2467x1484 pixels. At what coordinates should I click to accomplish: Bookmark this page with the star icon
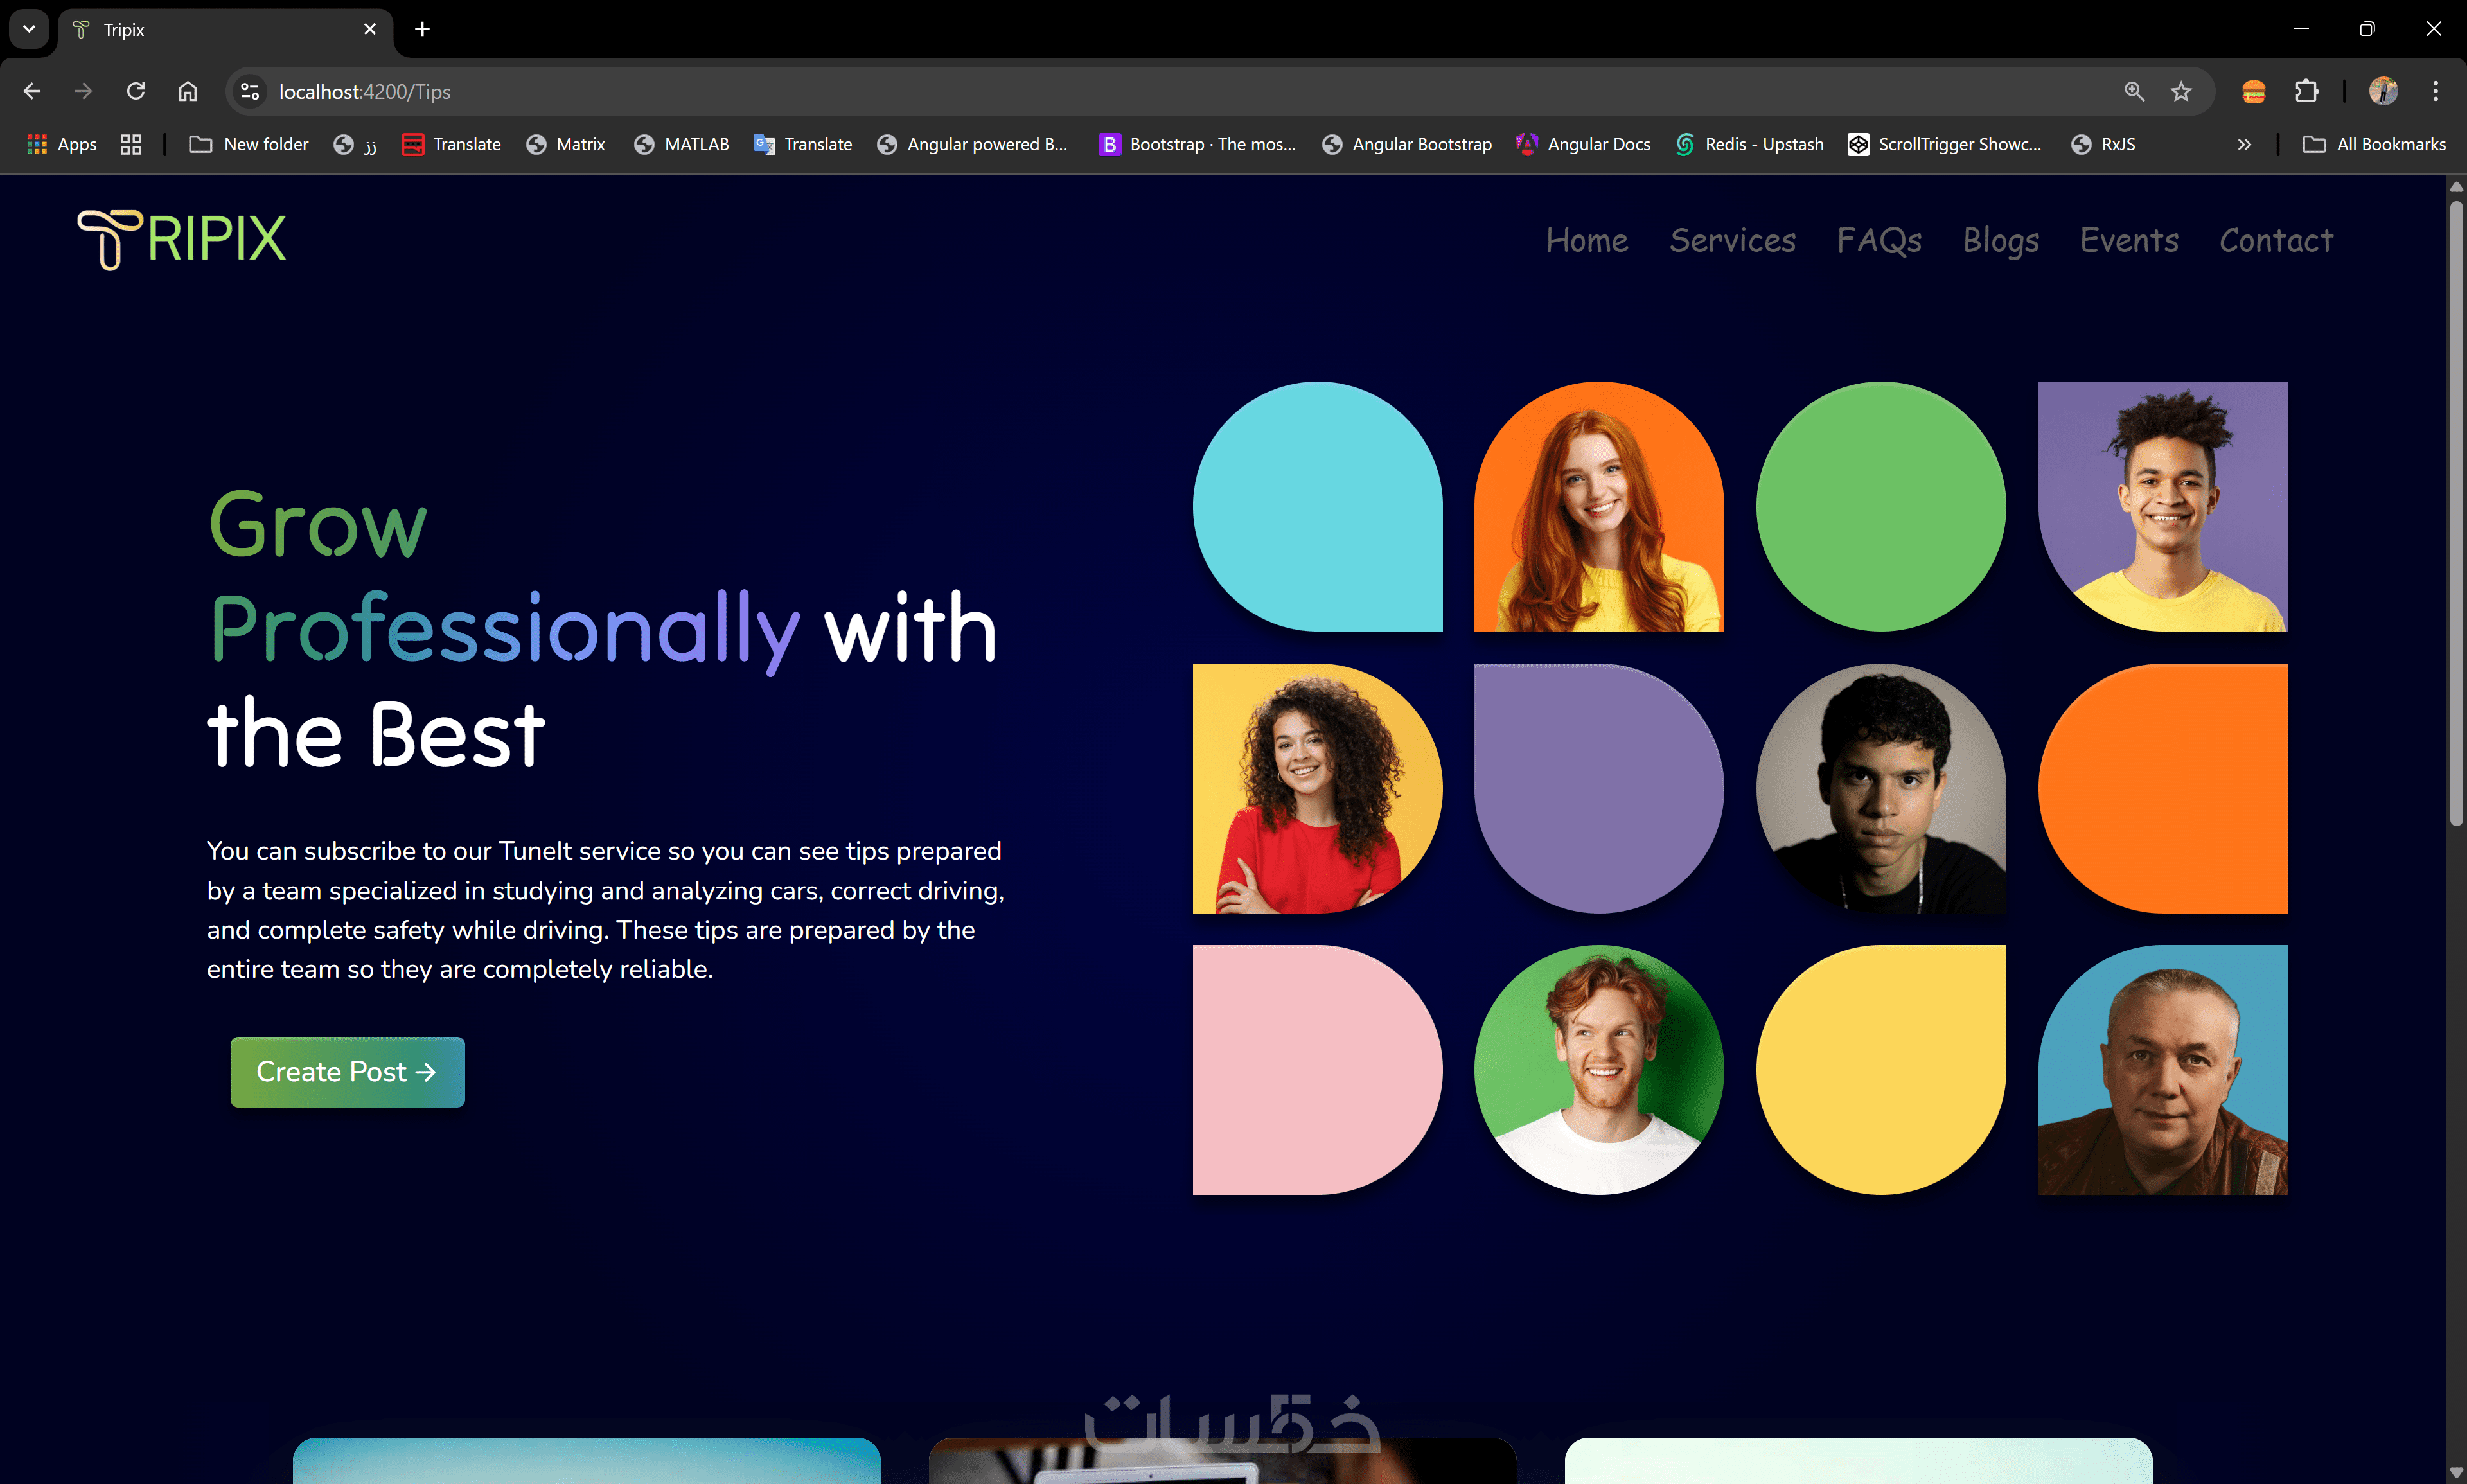[2181, 91]
